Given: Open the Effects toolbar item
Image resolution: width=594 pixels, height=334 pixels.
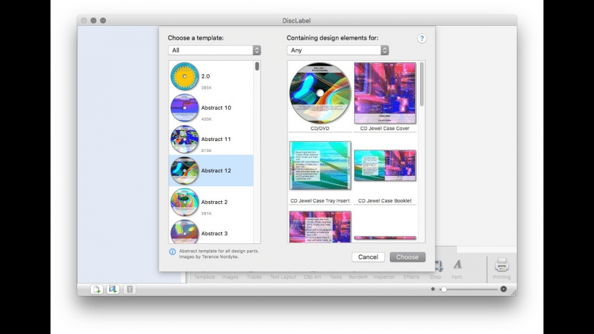Looking at the screenshot, I should click(x=412, y=277).
